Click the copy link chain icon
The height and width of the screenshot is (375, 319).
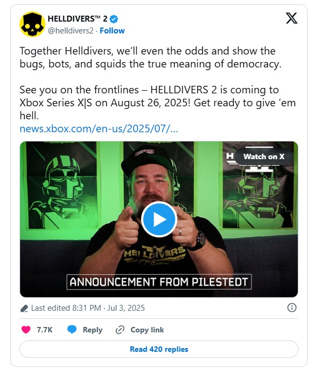[x=120, y=330]
